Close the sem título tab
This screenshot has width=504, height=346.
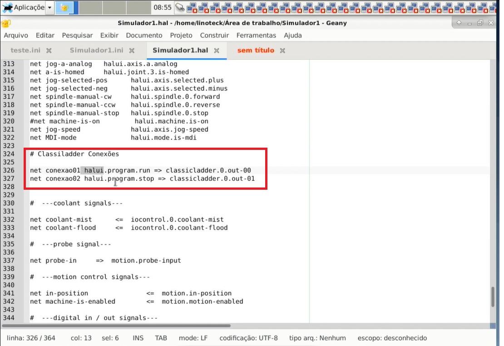click(282, 51)
